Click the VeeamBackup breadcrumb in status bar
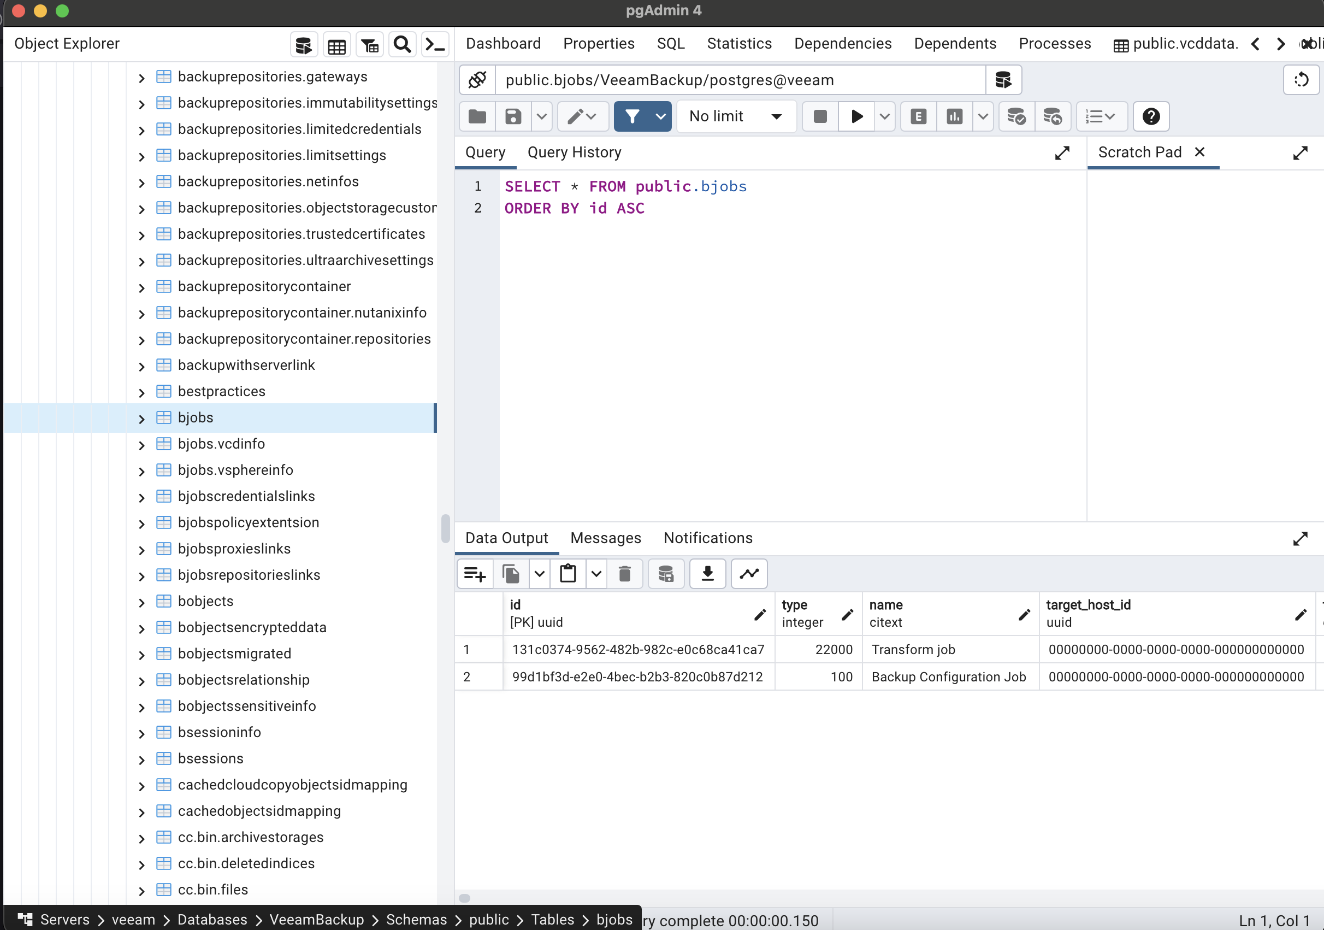This screenshot has height=930, width=1324. pos(317,919)
